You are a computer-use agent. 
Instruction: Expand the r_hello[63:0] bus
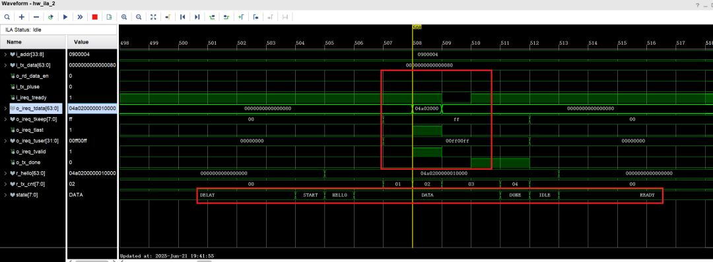pos(5,173)
